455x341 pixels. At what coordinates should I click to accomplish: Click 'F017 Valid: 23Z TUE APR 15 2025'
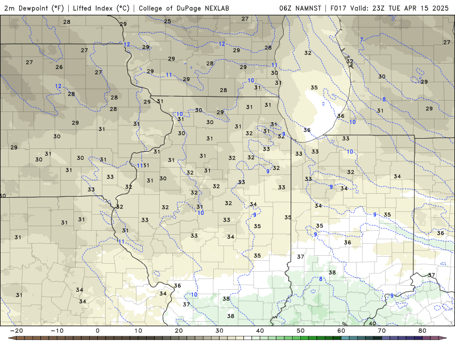click(390, 8)
